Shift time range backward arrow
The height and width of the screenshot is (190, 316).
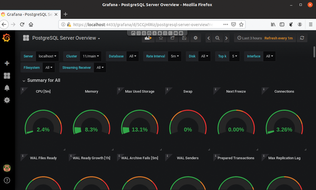pyautogui.click(x=209, y=38)
